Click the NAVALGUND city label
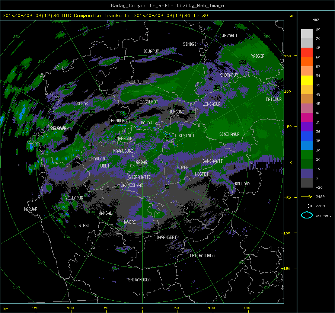The image size is (335, 313). click(123, 151)
